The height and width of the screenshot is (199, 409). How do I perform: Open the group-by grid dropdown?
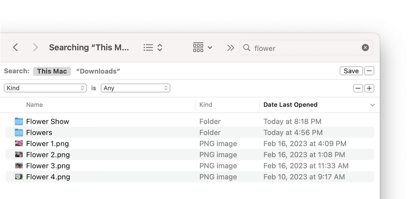[x=203, y=47]
